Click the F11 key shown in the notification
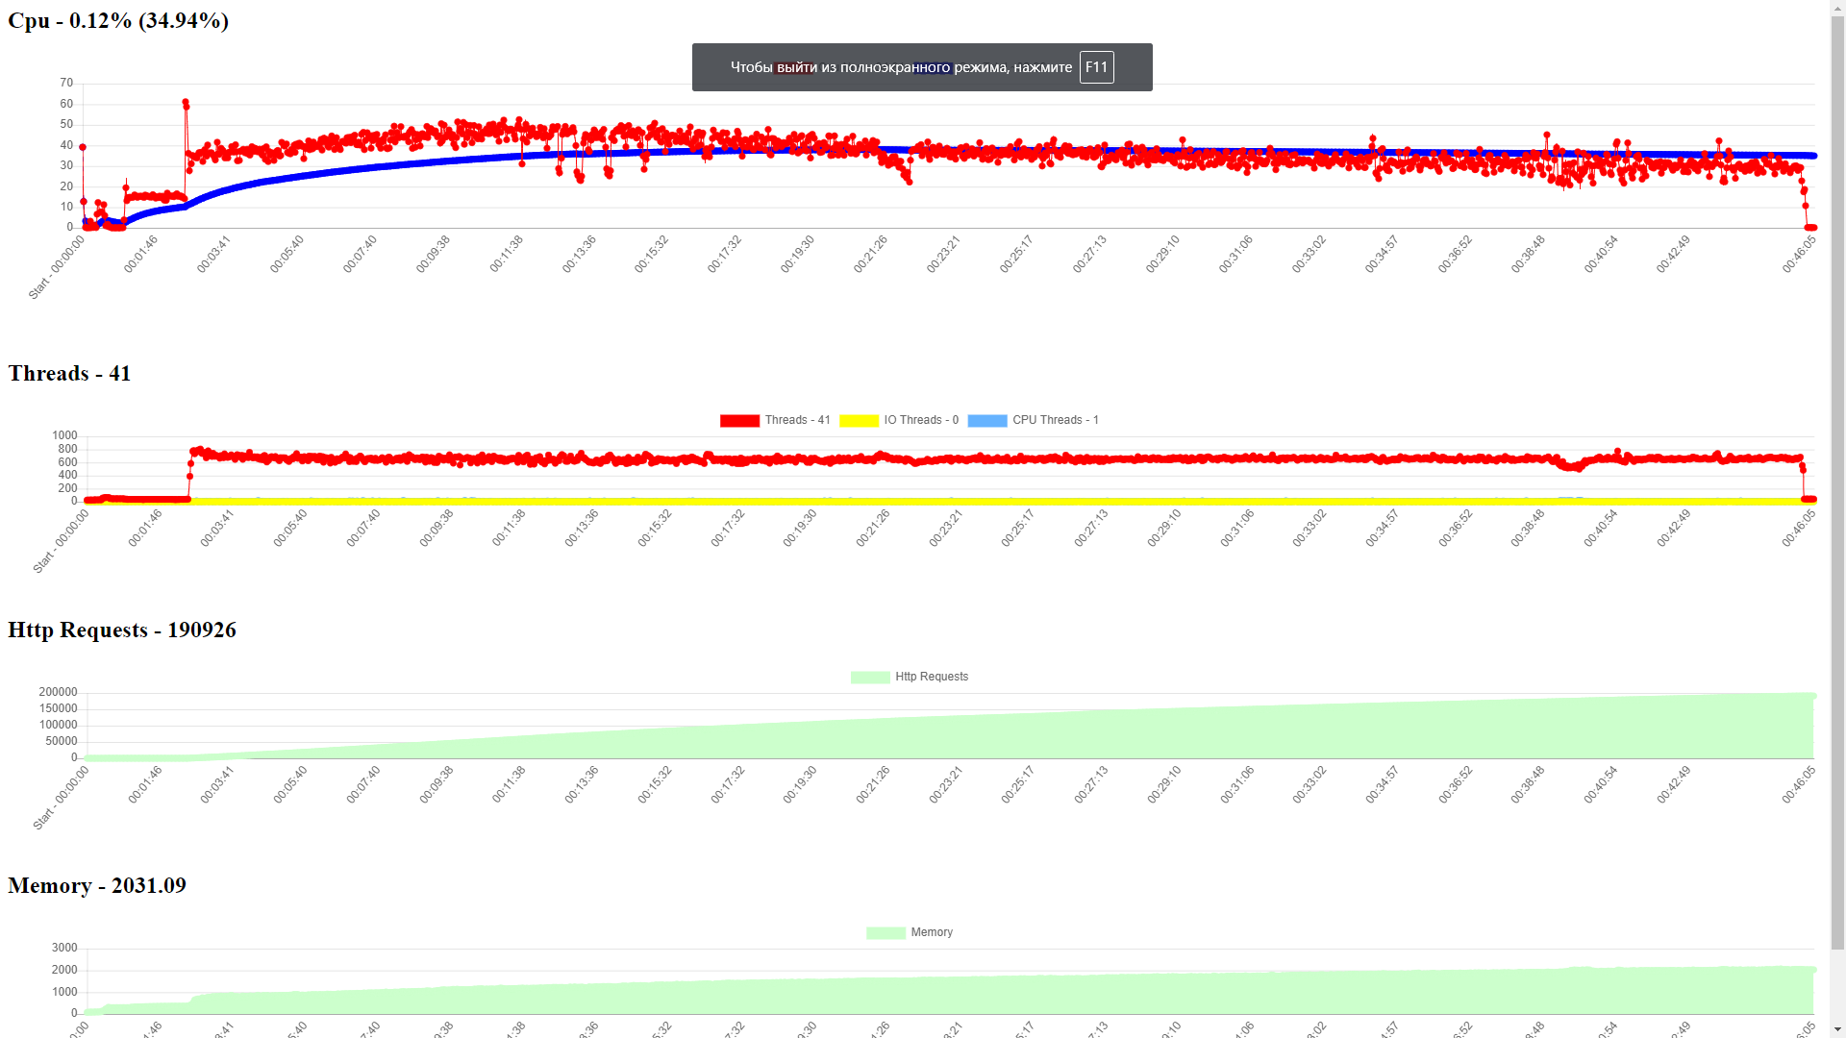 pos(1096,67)
